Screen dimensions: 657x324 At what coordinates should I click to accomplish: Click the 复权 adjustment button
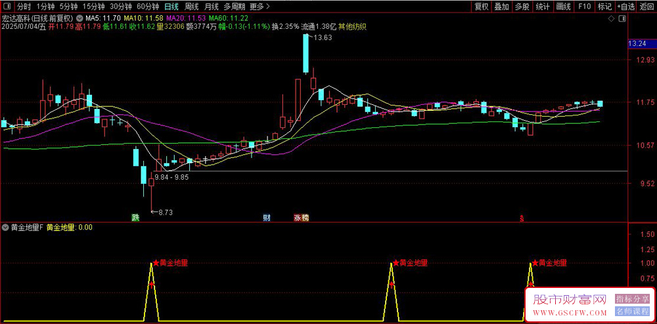(482, 7)
